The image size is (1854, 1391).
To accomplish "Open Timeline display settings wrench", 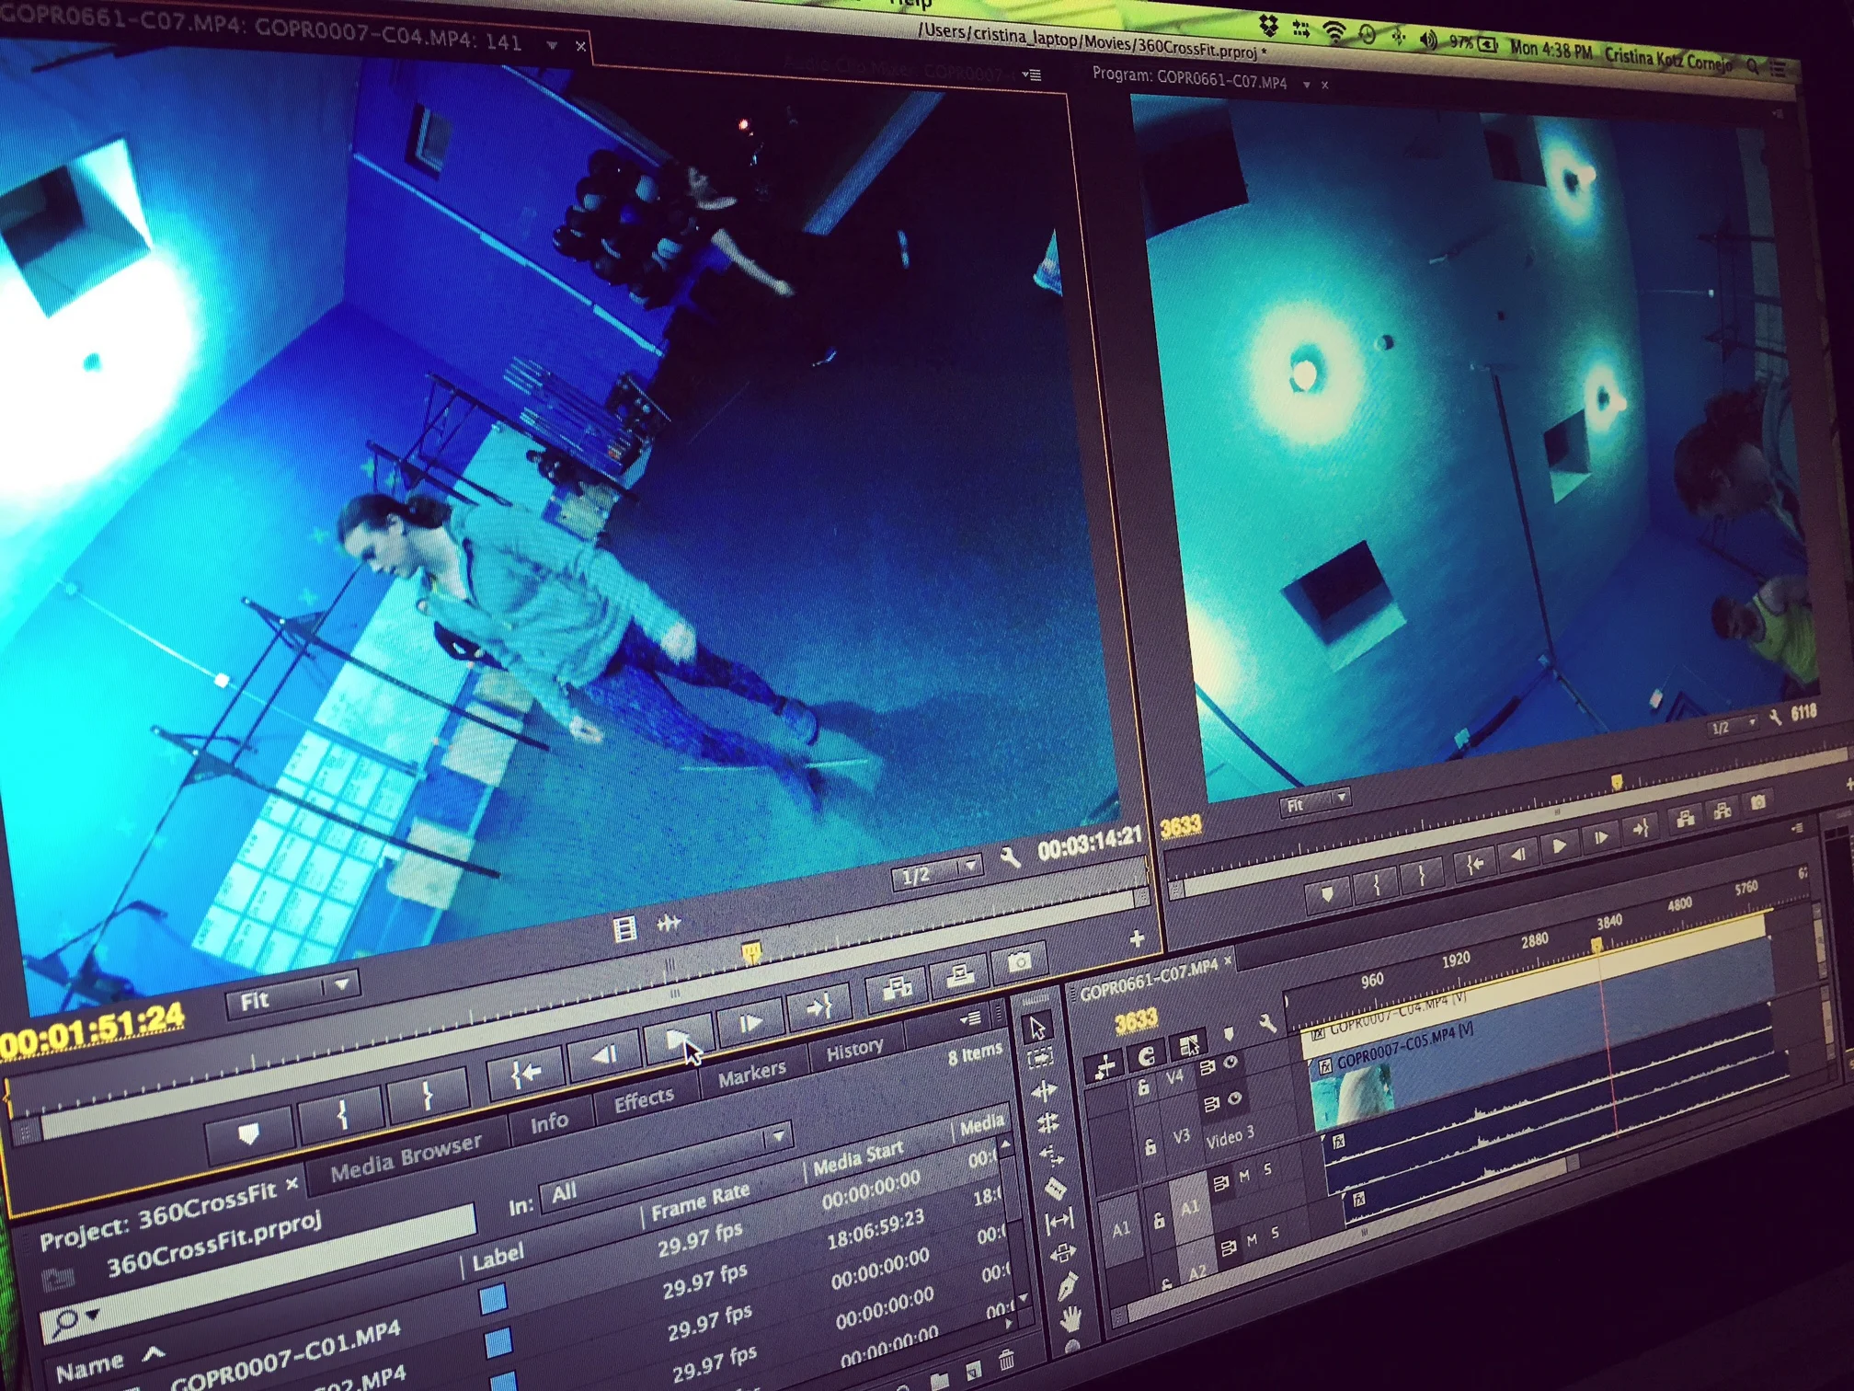I will 1266,1023.
